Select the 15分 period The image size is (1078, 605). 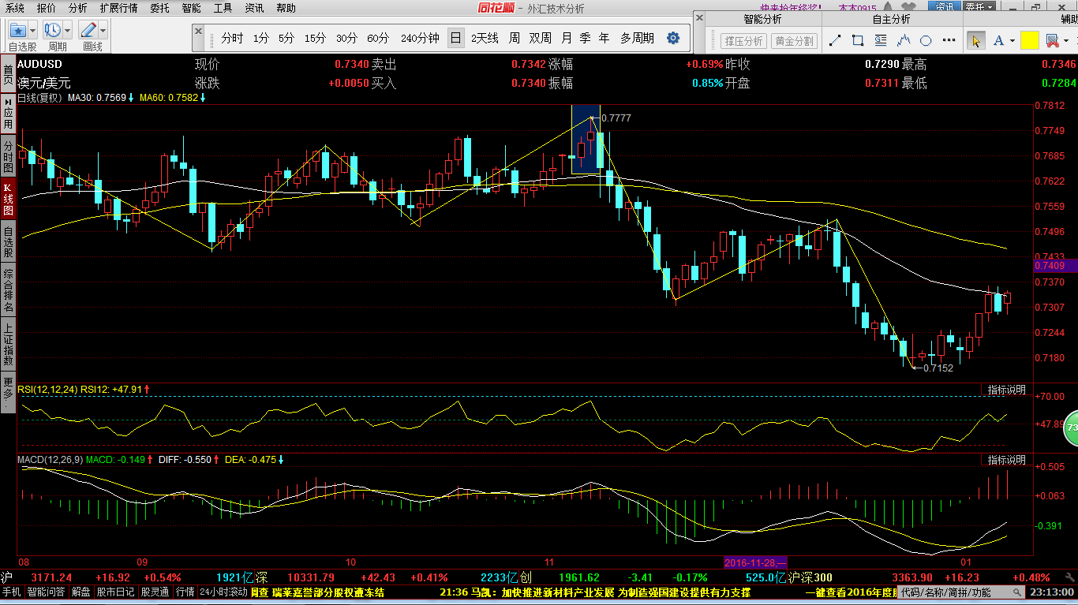pyautogui.click(x=315, y=38)
